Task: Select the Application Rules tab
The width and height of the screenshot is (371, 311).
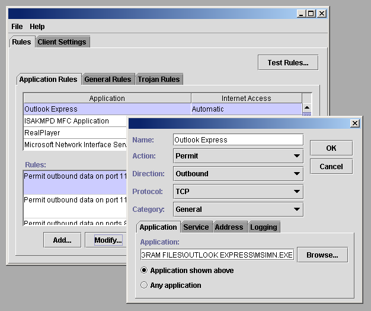Action: coord(48,80)
